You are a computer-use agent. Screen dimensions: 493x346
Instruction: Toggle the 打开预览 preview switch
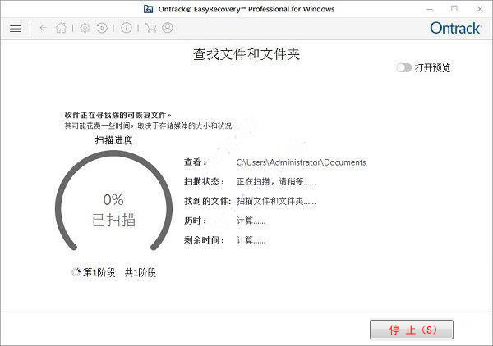click(x=403, y=68)
